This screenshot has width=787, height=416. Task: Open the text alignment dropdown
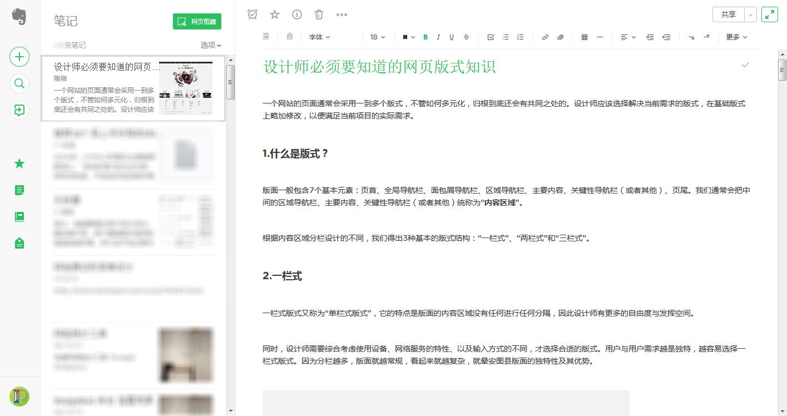click(627, 37)
